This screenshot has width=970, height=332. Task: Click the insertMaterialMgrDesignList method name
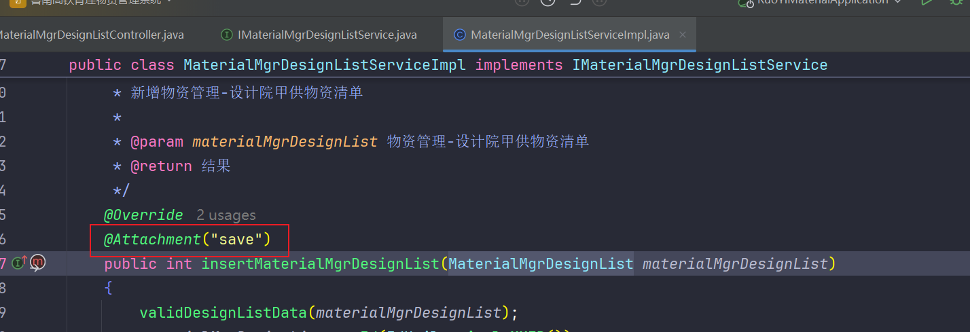(x=321, y=263)
